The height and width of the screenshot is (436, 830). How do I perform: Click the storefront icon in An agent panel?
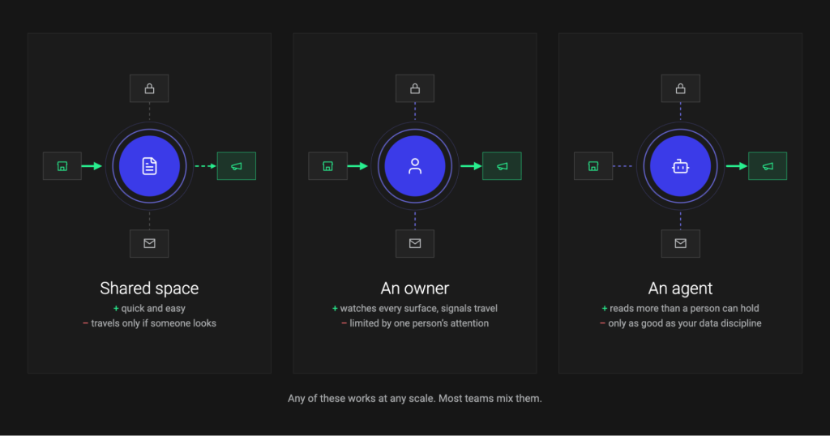[x=593, y=166]
